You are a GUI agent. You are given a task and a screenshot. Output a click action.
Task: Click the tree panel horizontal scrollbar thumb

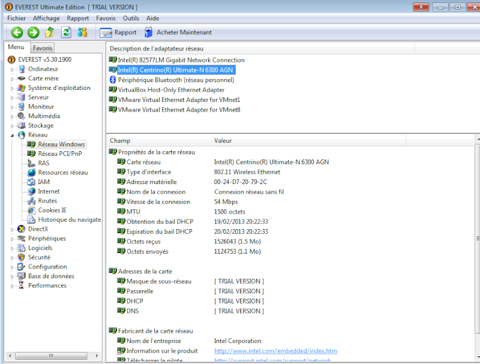pos(51,356)
